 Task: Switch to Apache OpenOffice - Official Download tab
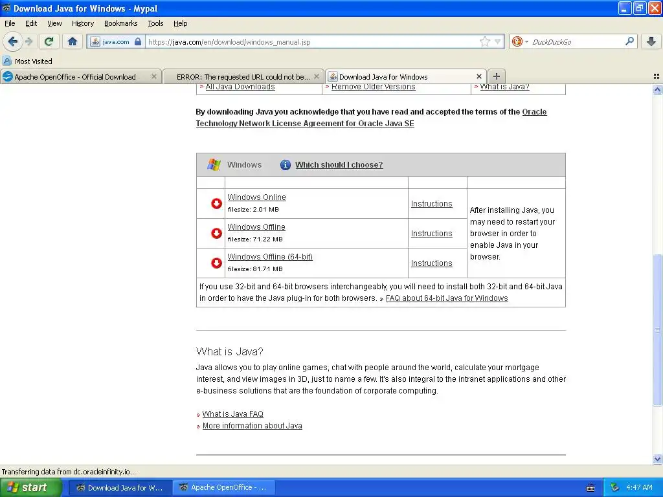[81, 76]
